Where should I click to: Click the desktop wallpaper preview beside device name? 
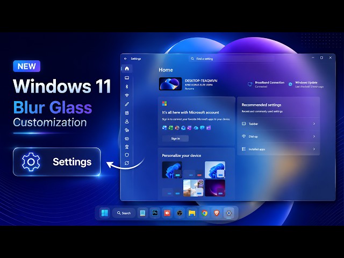coord(170,84)
